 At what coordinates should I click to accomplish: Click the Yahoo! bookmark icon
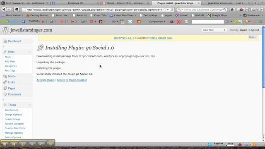177,15
